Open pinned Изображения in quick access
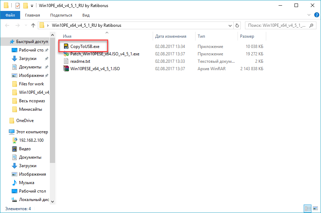 [x=30, y=75]
